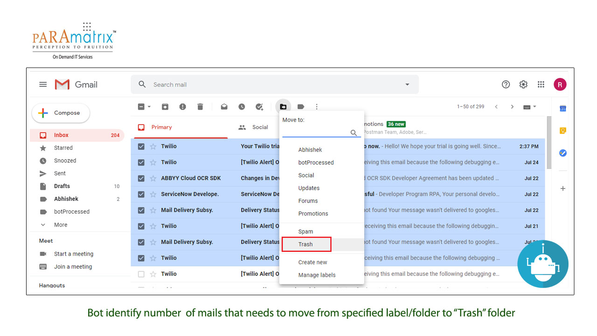Open the account avatar R
This screenshot has height=336, width=597.
click(x=560, y=84)
